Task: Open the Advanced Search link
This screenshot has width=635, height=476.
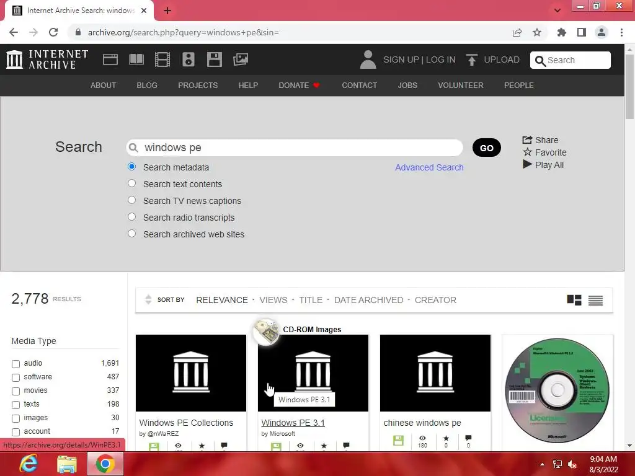Action: coord(429,167)
